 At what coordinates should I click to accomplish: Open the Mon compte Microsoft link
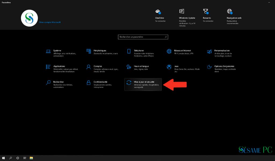coord(50,22)
